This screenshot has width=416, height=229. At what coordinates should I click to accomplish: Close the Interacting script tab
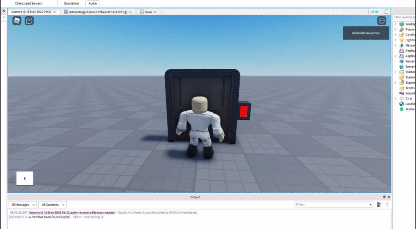click(130, 12)
